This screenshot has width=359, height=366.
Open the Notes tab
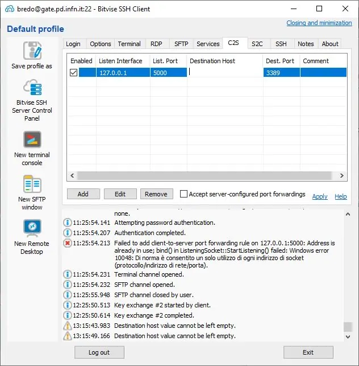tap(306, 44)
